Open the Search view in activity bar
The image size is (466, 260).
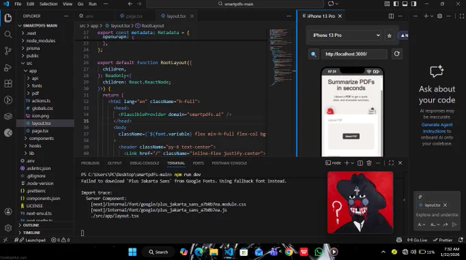[x=8, y=34]
